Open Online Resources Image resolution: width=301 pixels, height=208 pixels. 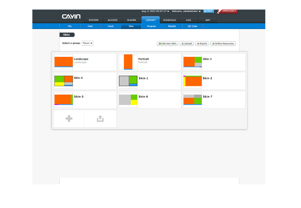click(x=223, y=44)
